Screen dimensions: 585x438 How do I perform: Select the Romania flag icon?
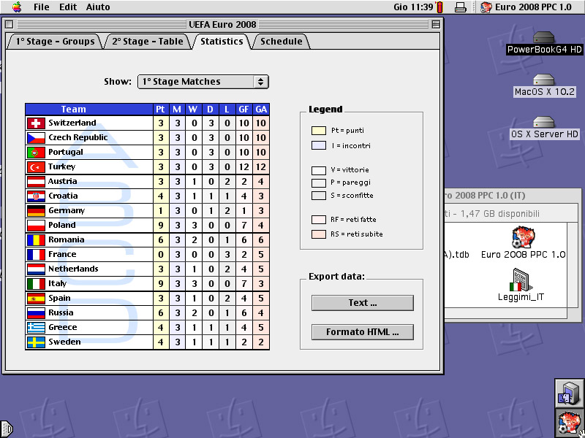click(x=36, y=240)
